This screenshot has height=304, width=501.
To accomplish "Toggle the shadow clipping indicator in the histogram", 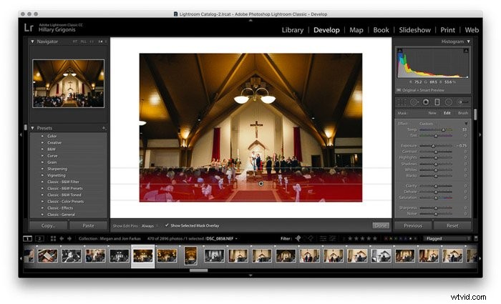I will pyautogui.click(x=400, y=51).
